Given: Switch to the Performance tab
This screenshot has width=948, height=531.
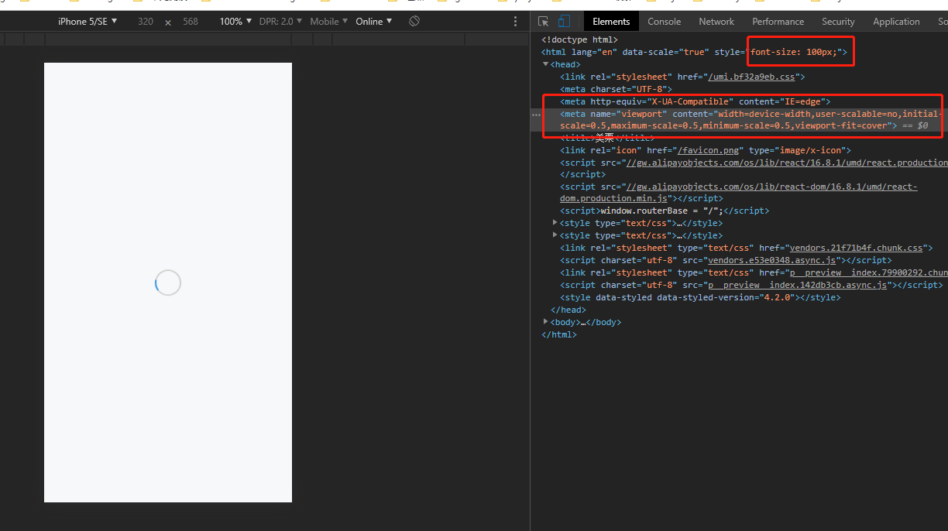Looking at the screenshot, I should pos(778,22).
